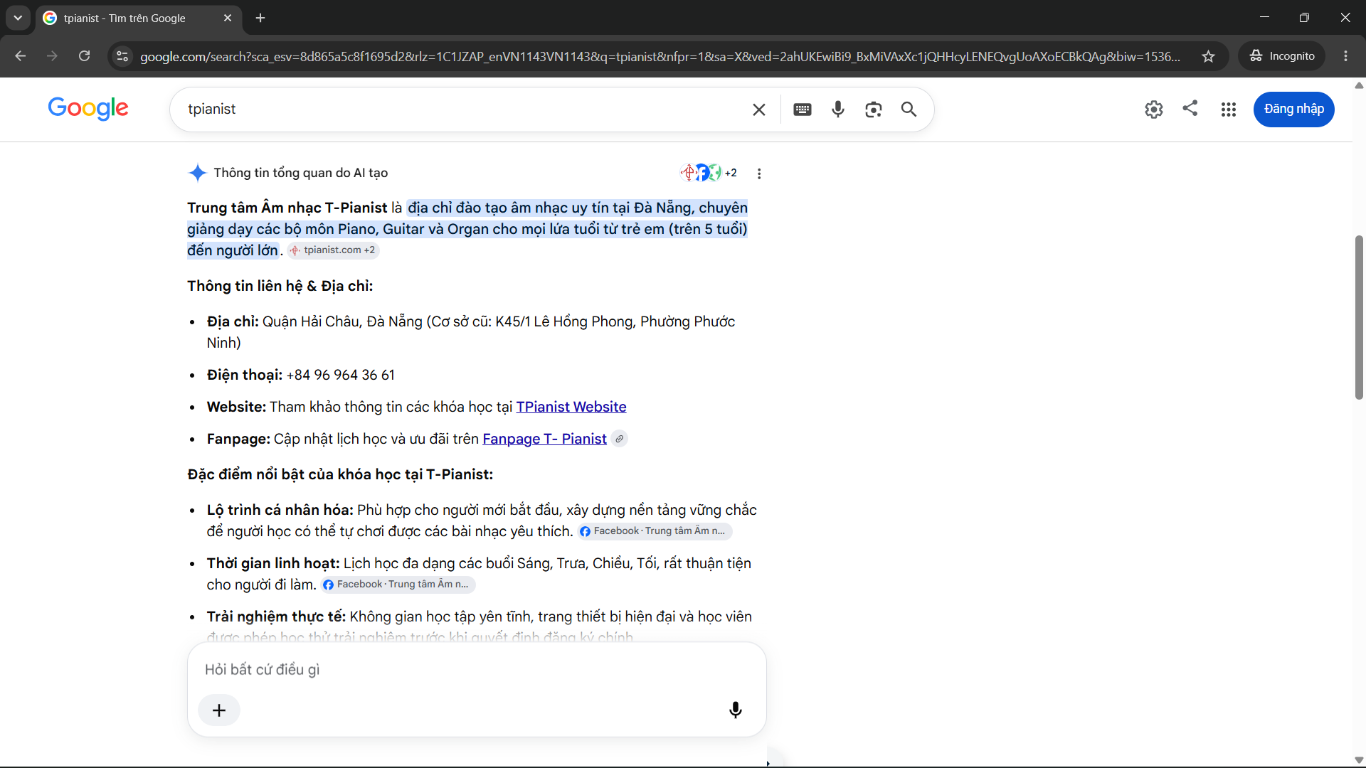Open Google apps grid
1366x768 pixels.
click(1229, 110)
